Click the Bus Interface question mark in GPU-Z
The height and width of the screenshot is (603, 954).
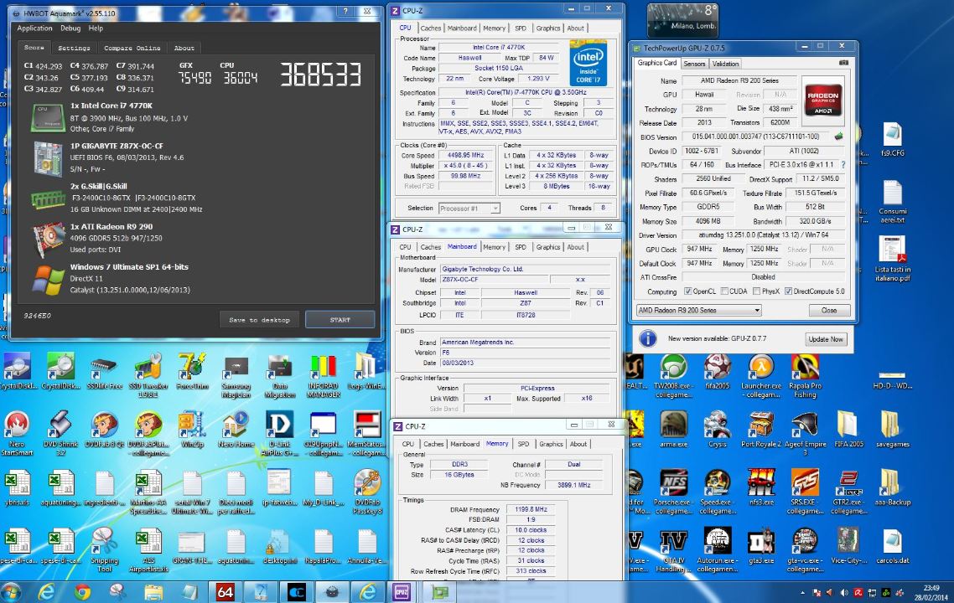click(843, 165)
